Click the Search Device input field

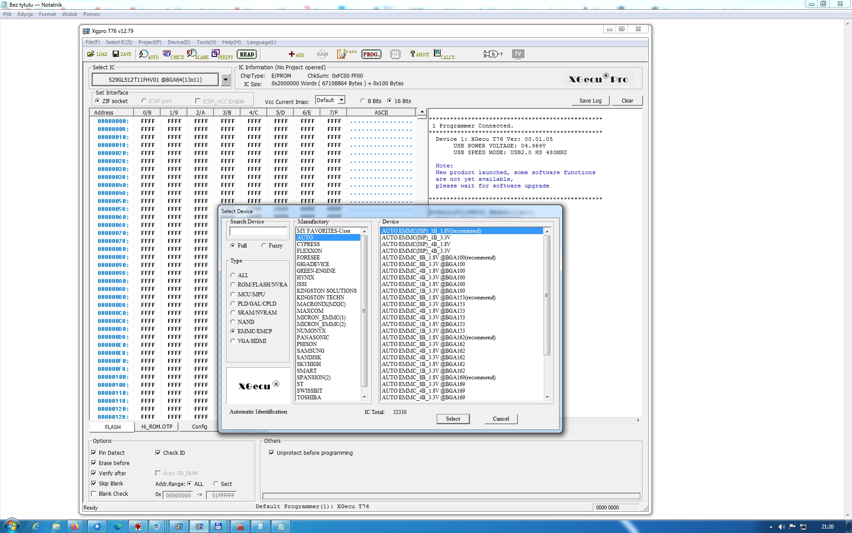[258, 231]
